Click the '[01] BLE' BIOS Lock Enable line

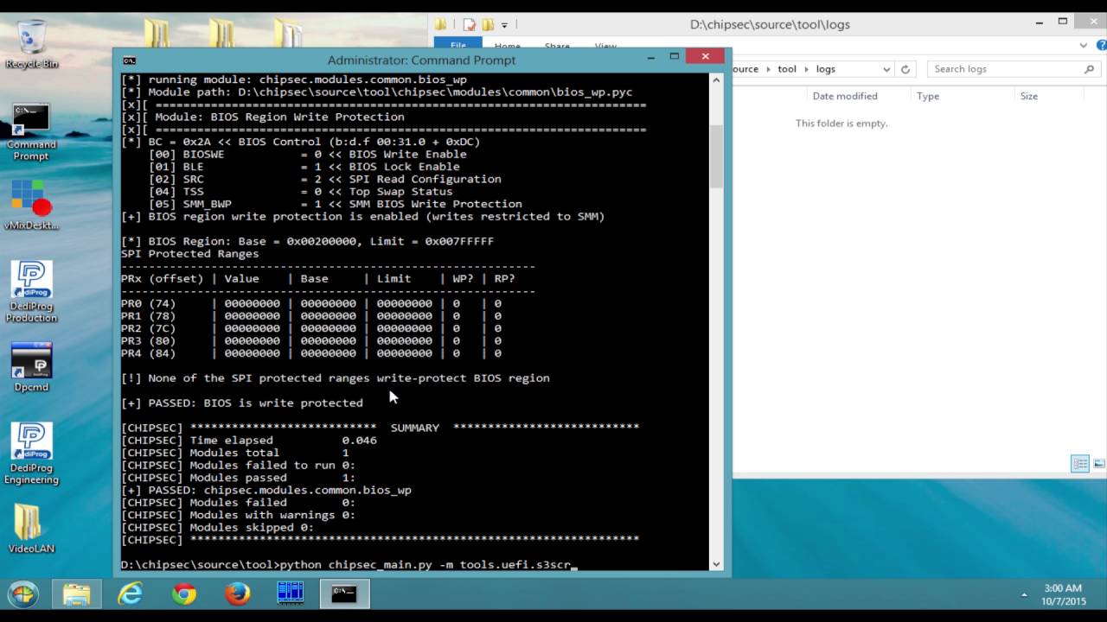(304, 167)
